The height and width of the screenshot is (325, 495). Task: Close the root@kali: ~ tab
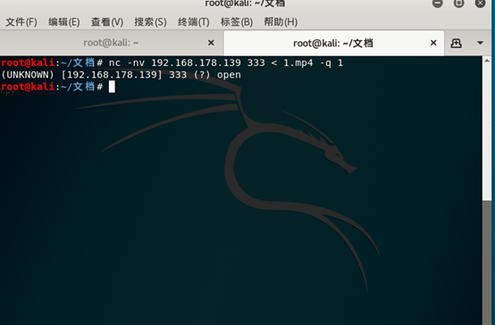click(x=211, y=43)
